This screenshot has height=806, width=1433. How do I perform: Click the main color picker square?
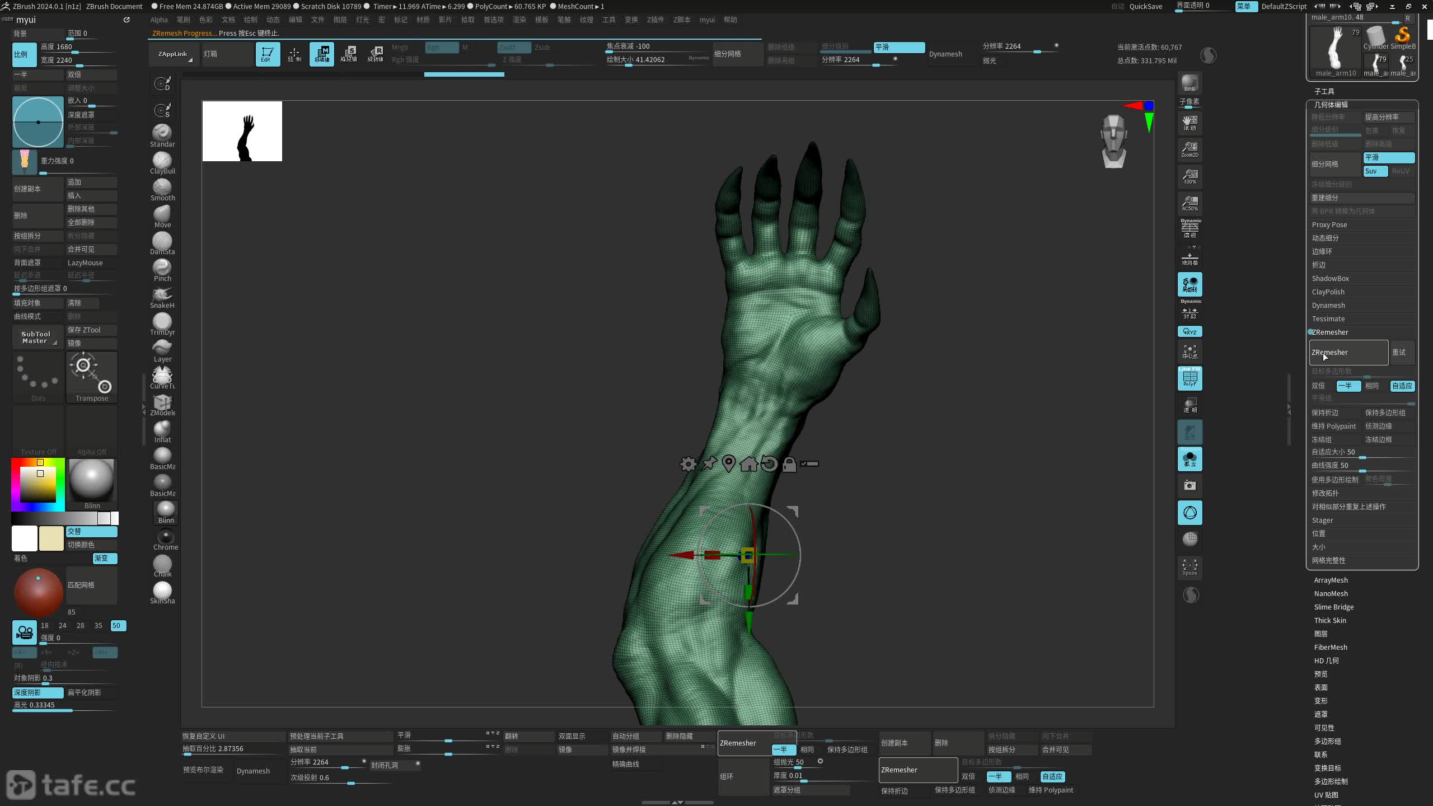coord(38,484)
